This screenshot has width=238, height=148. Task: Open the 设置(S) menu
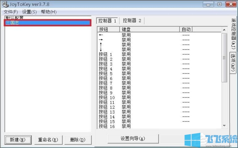coord(29,12)
